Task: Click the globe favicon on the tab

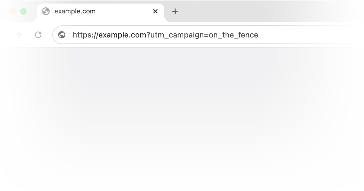Action: [x=46, y=11]
